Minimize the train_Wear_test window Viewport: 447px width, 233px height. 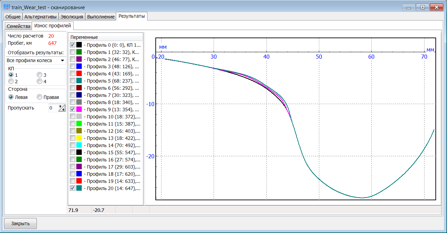(409, 7)
